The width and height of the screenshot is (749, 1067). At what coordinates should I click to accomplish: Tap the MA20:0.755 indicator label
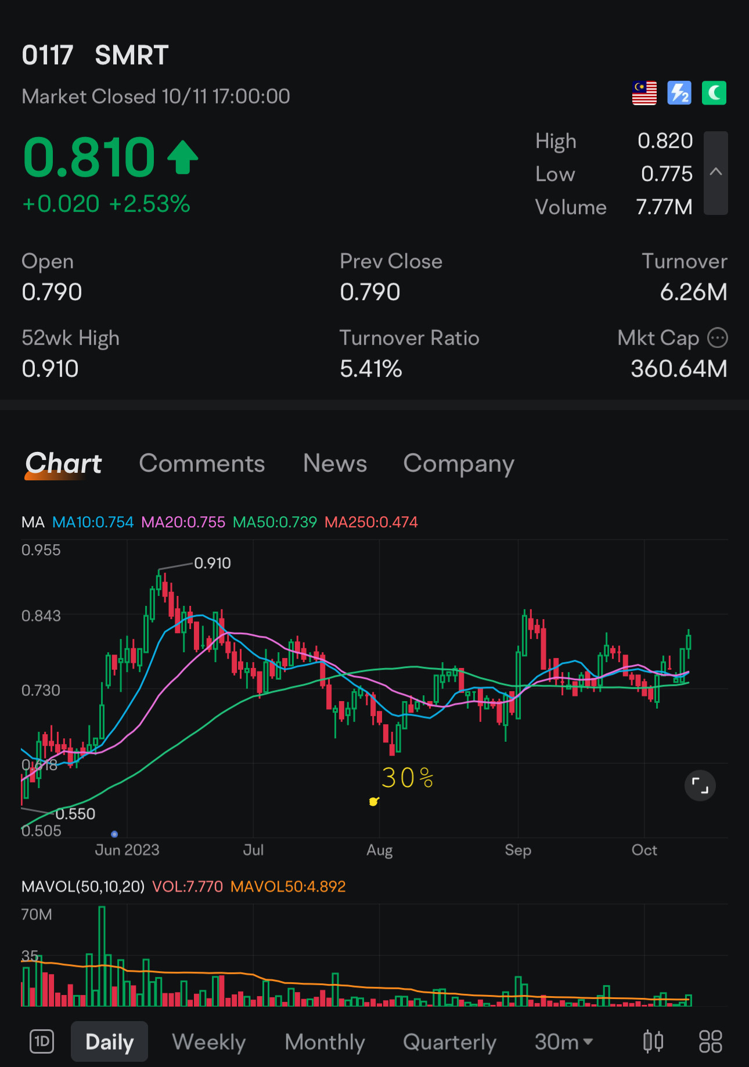[183, 522]
